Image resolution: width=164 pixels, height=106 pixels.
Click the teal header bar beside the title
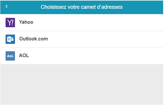point(142,7)
